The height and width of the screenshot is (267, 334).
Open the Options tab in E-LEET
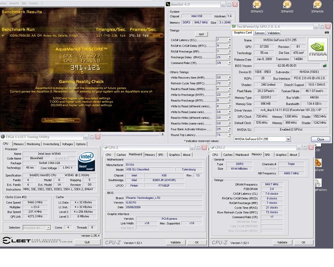pos(81,144)
